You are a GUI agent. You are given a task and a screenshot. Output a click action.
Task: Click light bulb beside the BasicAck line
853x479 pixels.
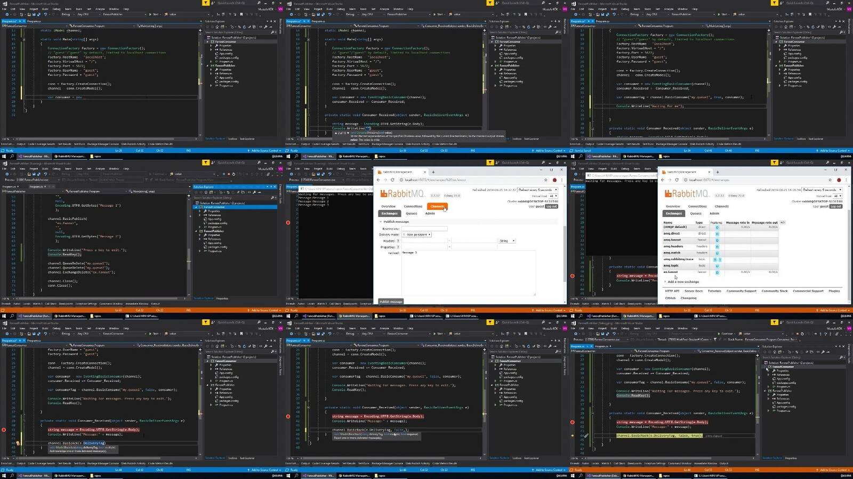[x=18, y=443]
